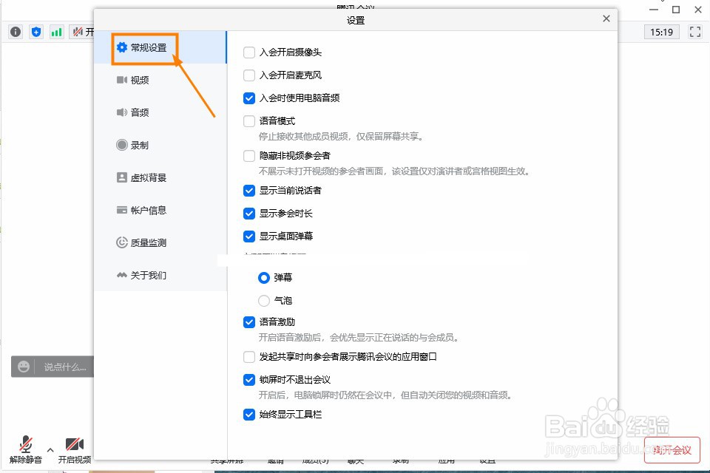The image size is (710, 473).
Task: Click the green network signal indicator
Action: click(x=55, y=32)
